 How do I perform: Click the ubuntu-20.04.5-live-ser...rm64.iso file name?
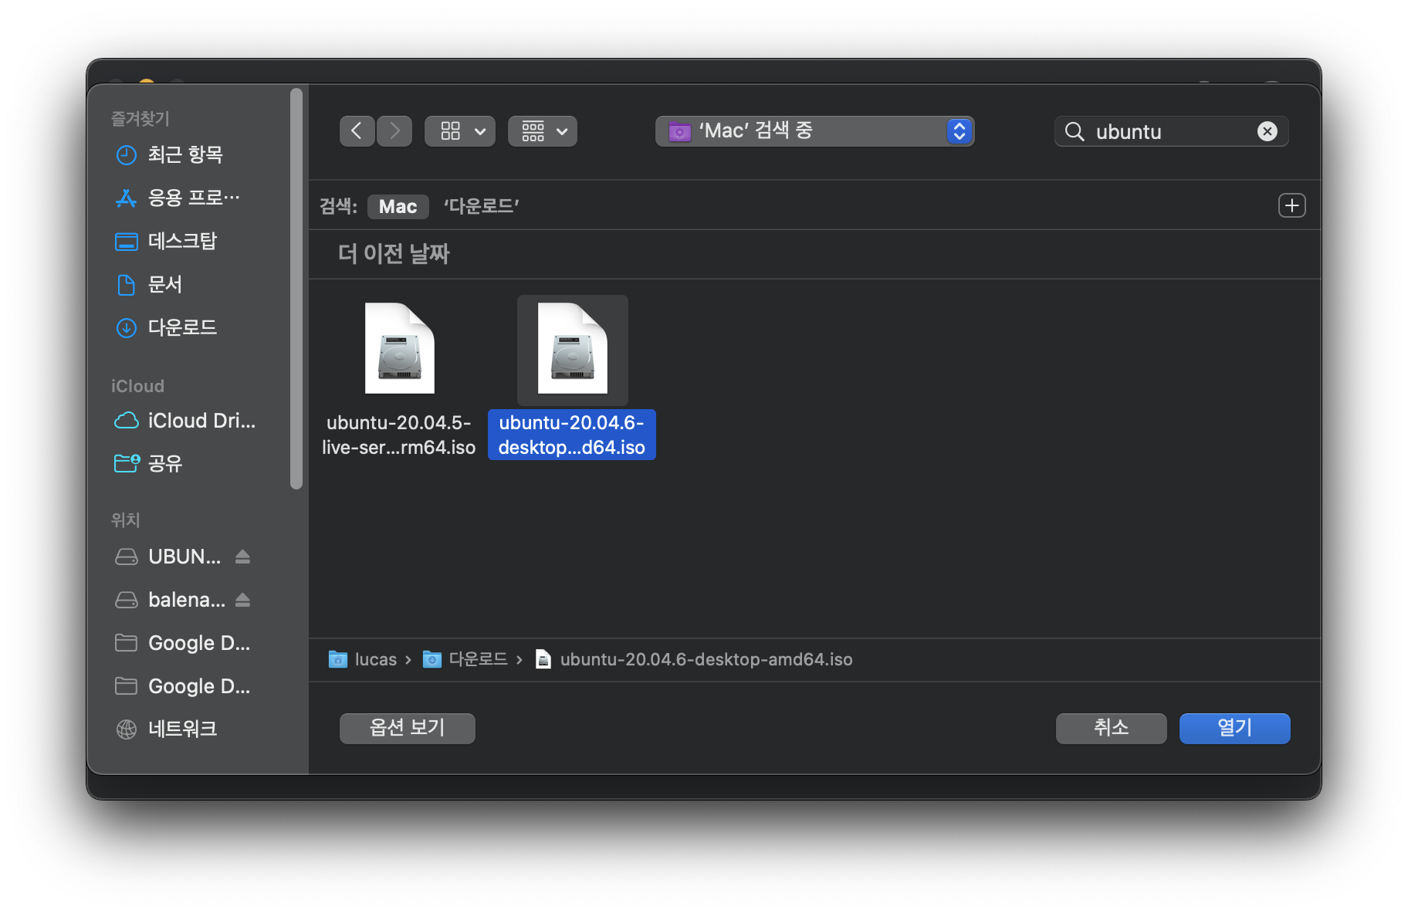(398, 435)
